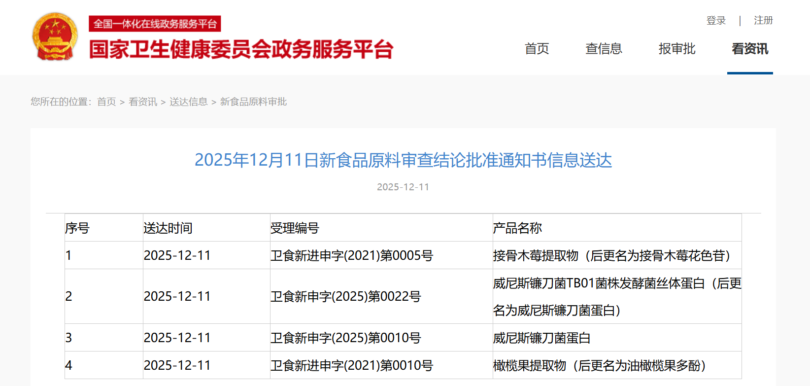The height and width of the screenshot is (386, 810).
Task: Open the 登录 login link
Action: [716, 21]
